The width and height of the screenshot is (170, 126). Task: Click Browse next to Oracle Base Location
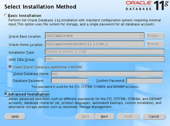(x=155, y=36)
